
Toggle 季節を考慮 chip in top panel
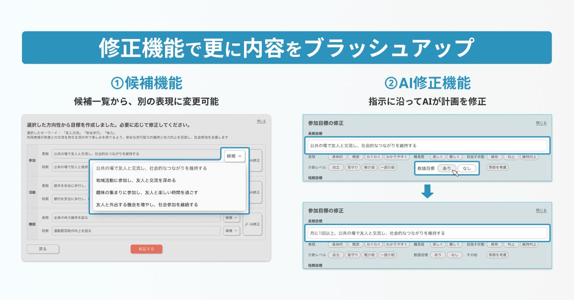click(x=497, y=167)
